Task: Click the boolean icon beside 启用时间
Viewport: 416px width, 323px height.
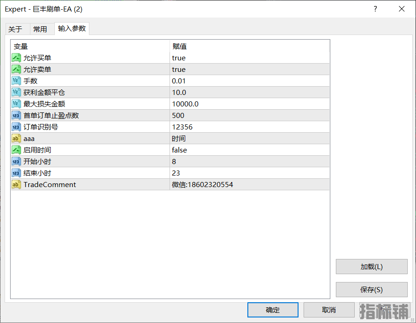Action: point(16,150)
